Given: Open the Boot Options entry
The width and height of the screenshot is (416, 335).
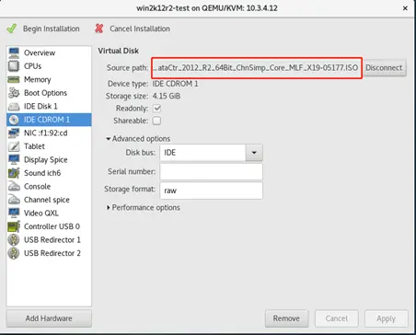Looking at the screenshot, I should pyautogui.click(x=49, y=93).
